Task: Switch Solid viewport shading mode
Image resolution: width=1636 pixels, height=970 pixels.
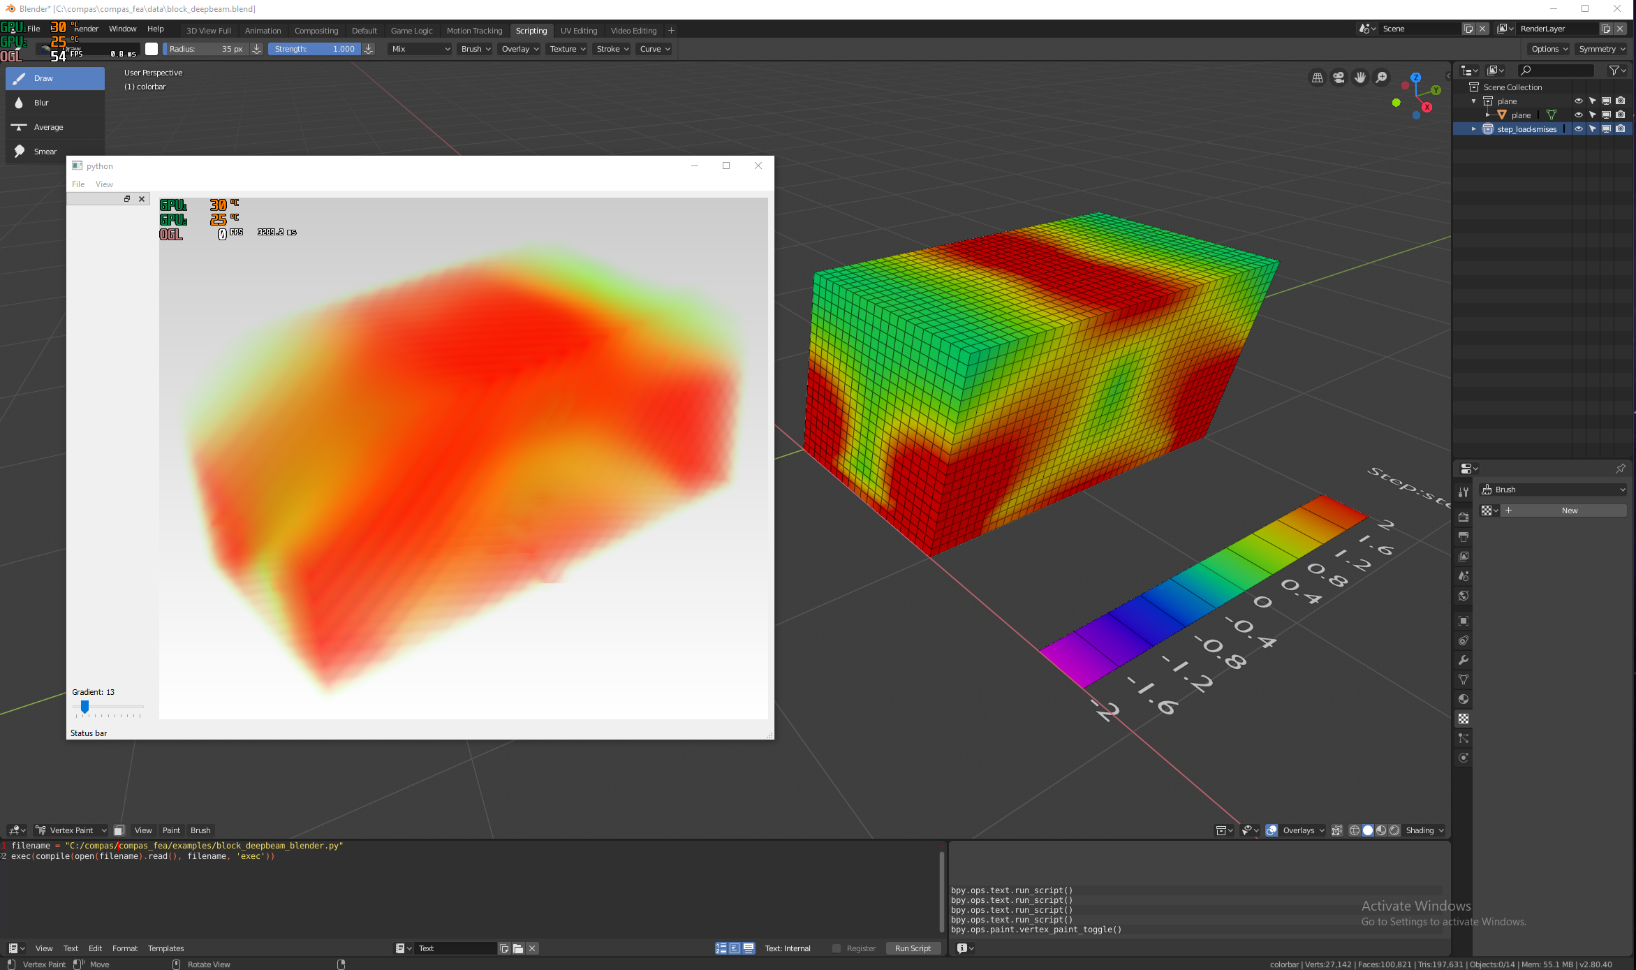Action: (1367, 830)
